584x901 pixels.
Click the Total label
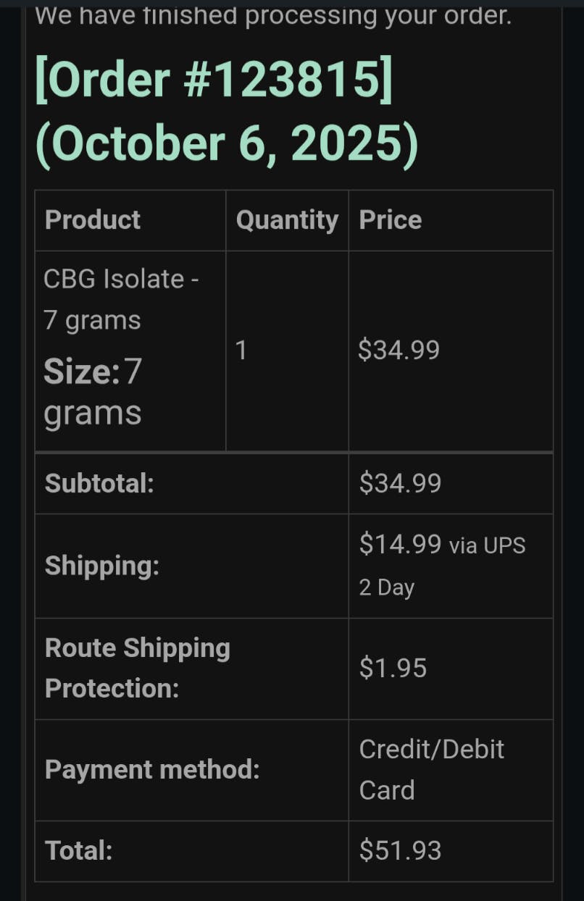79,850
